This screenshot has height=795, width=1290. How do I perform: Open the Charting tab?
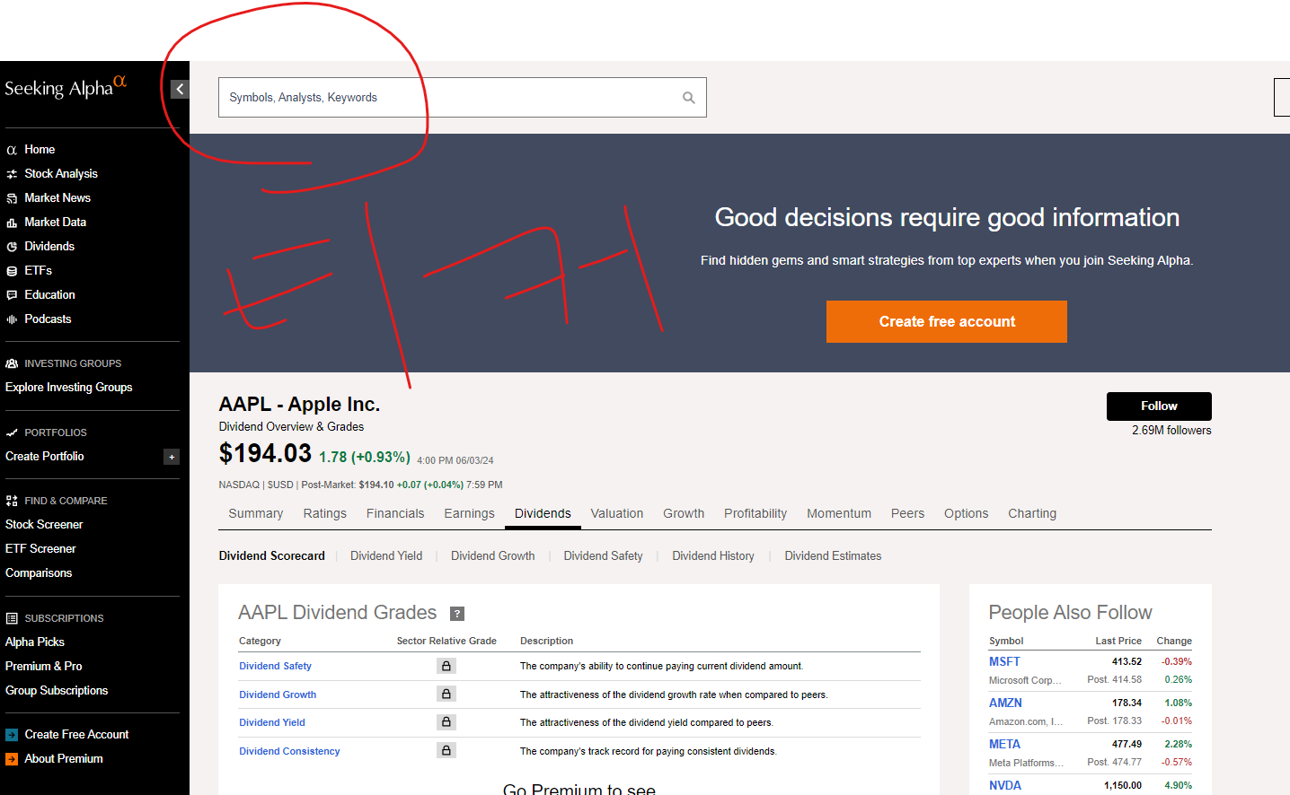click(1032, 513)
